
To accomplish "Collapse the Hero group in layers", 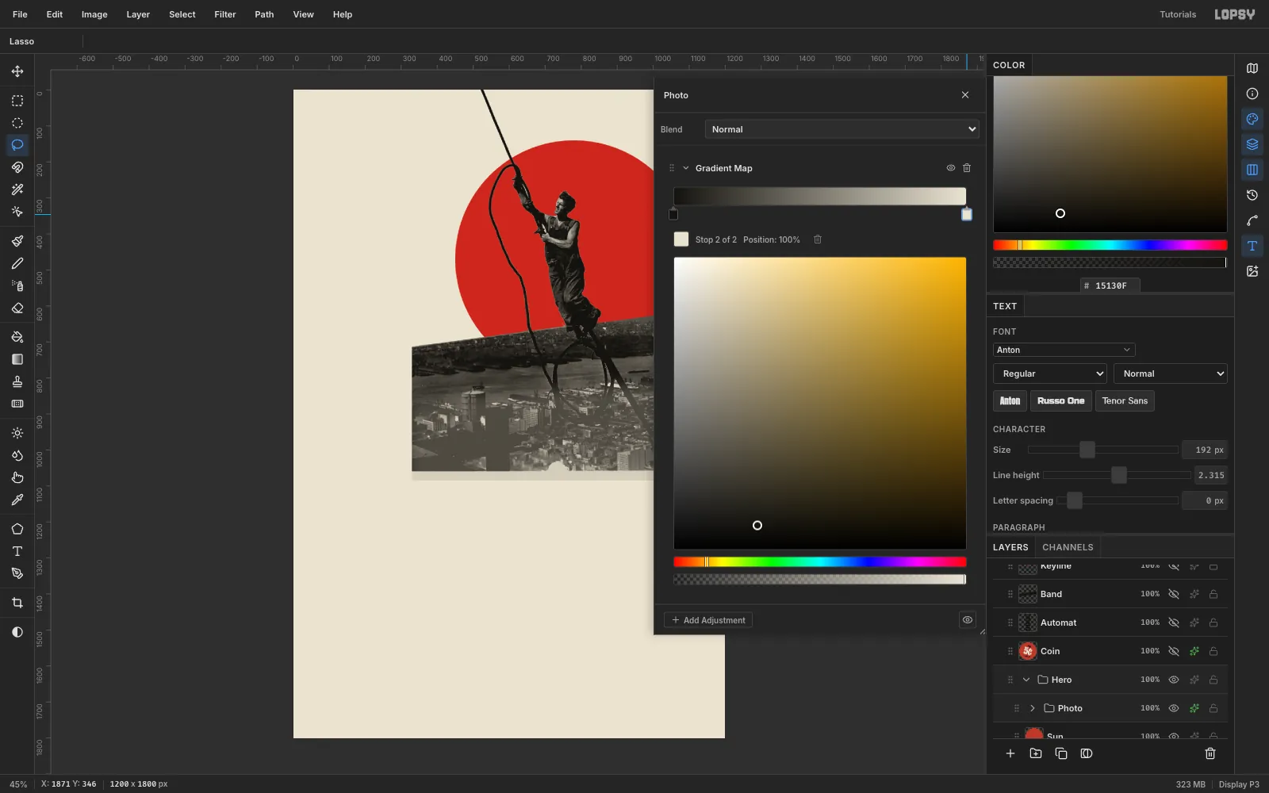I will click(x=1026, y=680).
